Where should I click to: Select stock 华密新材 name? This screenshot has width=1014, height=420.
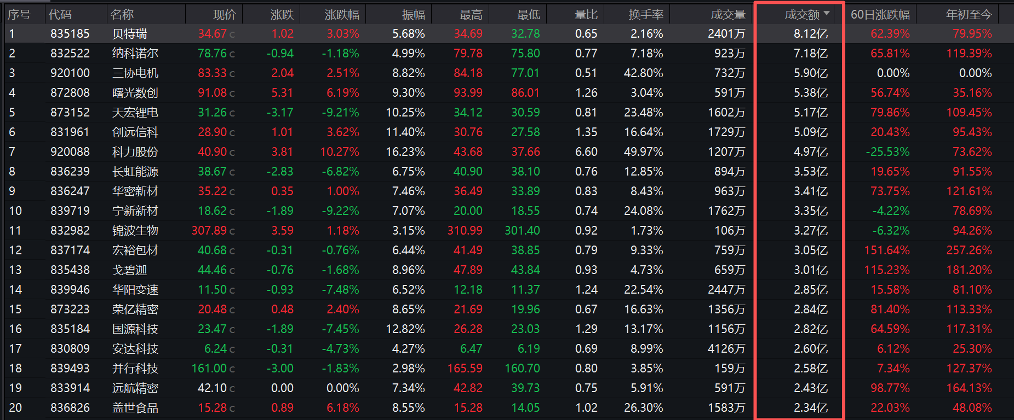135,191
